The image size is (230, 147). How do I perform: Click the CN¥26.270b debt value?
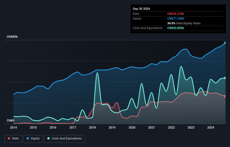[x=176, y=14]
